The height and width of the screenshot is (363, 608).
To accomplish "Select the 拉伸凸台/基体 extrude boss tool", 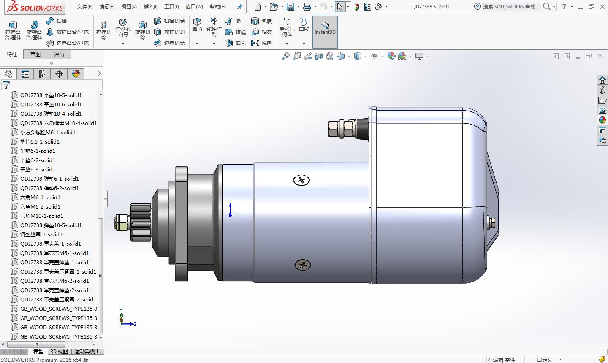I will 13,30.
